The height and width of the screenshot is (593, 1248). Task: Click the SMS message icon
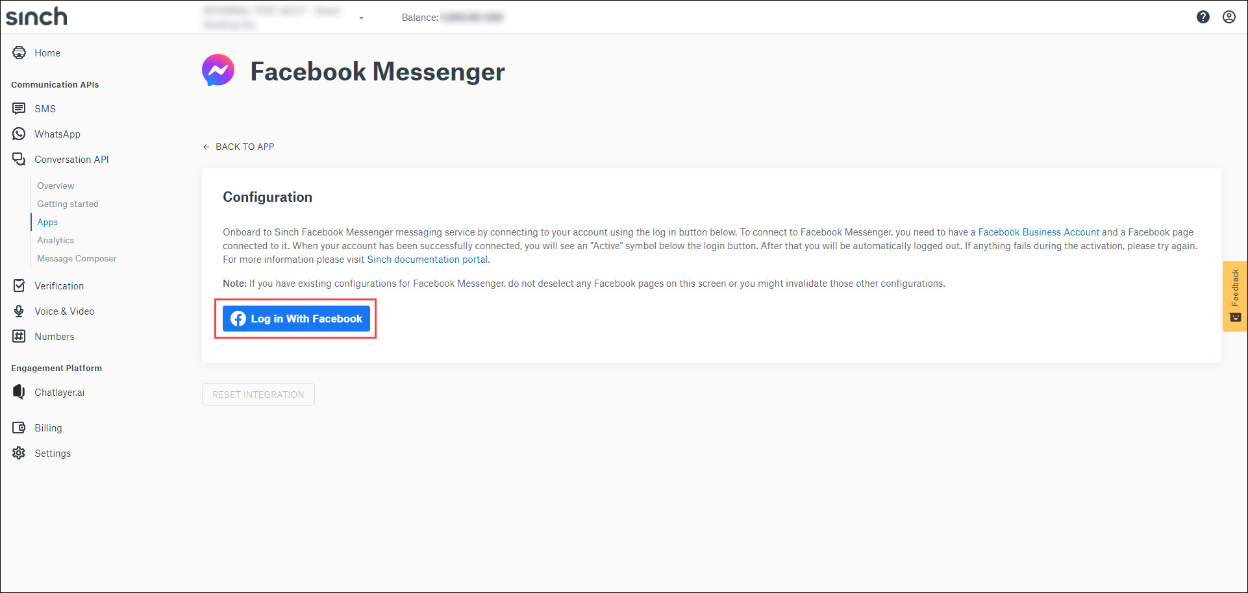pos(19,108)
